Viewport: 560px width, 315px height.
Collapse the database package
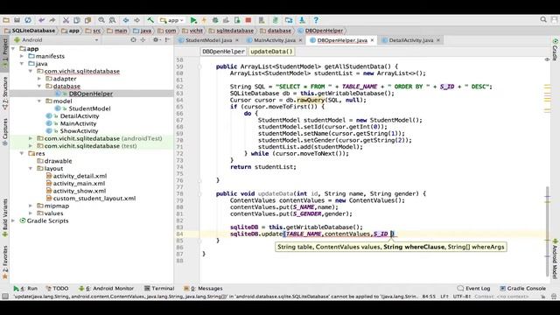pos(39,86)
